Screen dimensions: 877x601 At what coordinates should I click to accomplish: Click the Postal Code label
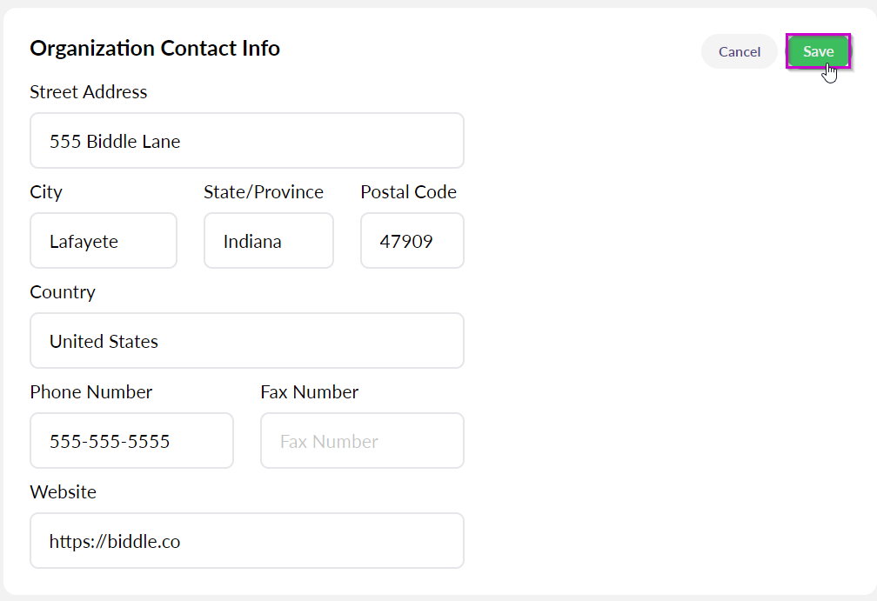[x=408, y=191]
